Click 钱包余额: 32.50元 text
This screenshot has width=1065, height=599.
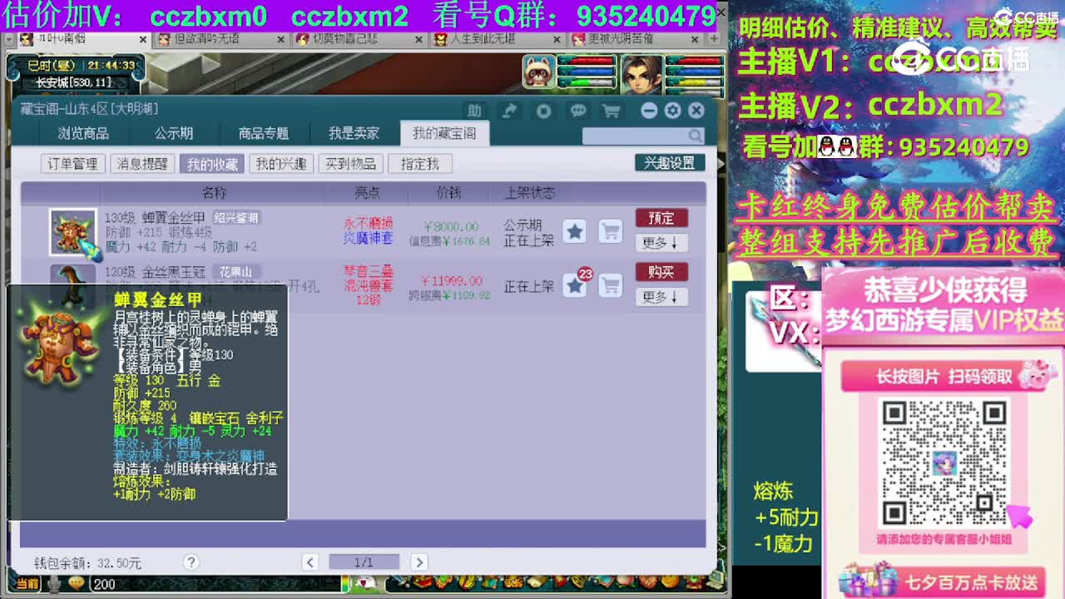[87, 563]
